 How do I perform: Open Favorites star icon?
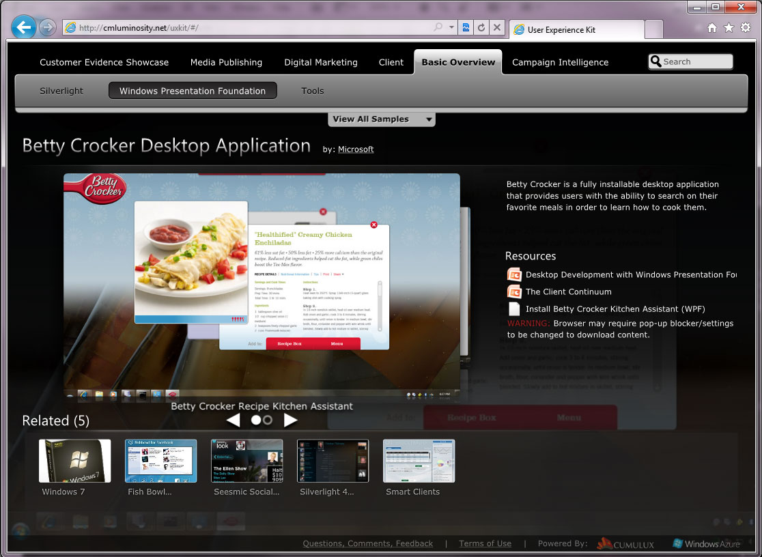729,28
